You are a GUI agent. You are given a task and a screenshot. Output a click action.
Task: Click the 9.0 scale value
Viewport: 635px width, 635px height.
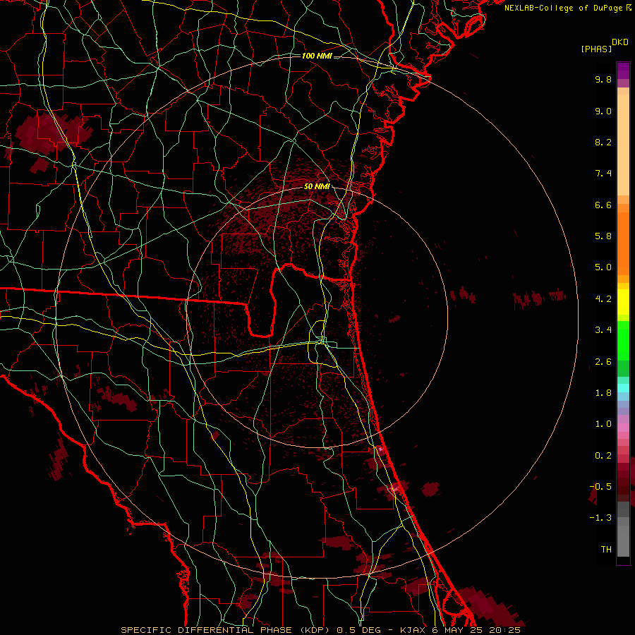point(603,111)
